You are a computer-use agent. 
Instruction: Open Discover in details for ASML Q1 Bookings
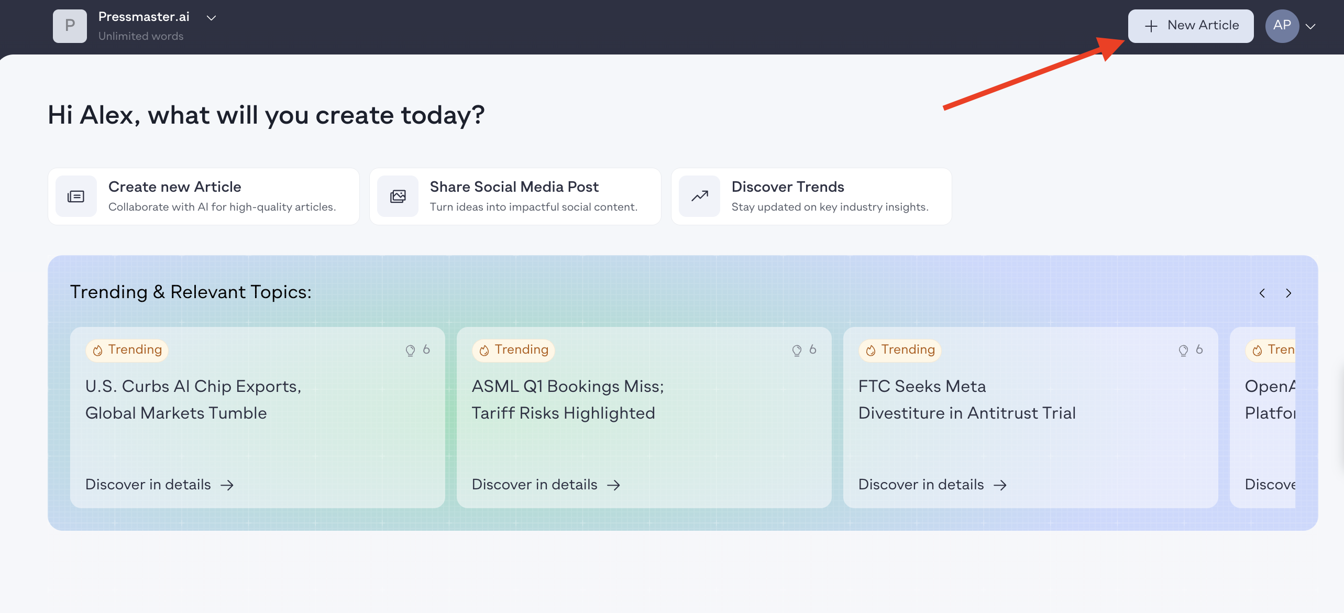546,485
